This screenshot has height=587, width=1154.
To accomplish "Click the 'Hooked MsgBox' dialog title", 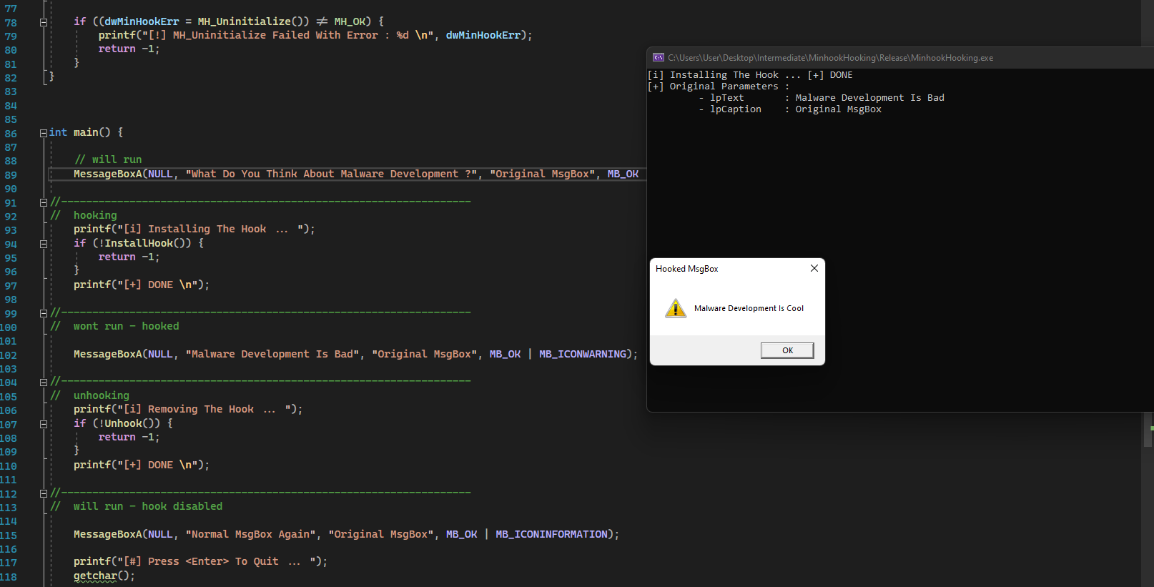I will coord(687,269).
